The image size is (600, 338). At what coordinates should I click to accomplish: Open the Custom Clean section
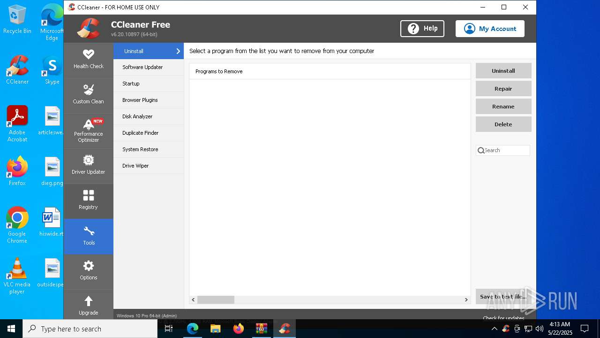point(88,95)
